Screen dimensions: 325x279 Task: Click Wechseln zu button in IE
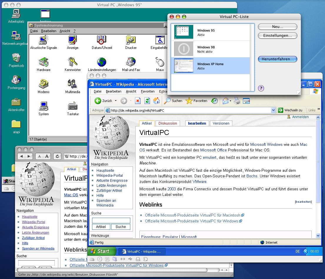(x=290, y=110)
